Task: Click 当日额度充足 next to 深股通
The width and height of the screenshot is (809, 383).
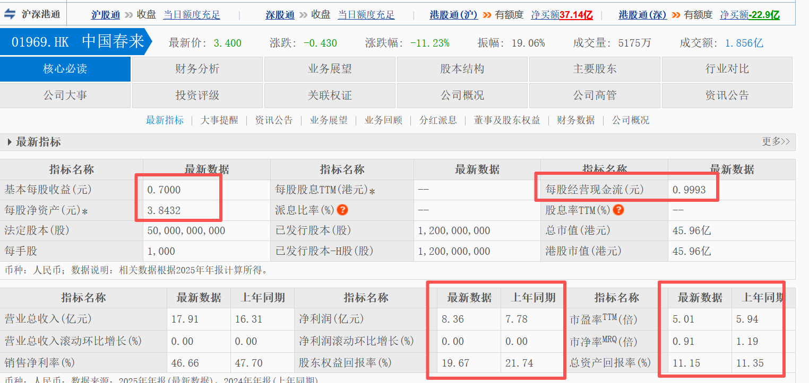Action: tap(366, 15)
